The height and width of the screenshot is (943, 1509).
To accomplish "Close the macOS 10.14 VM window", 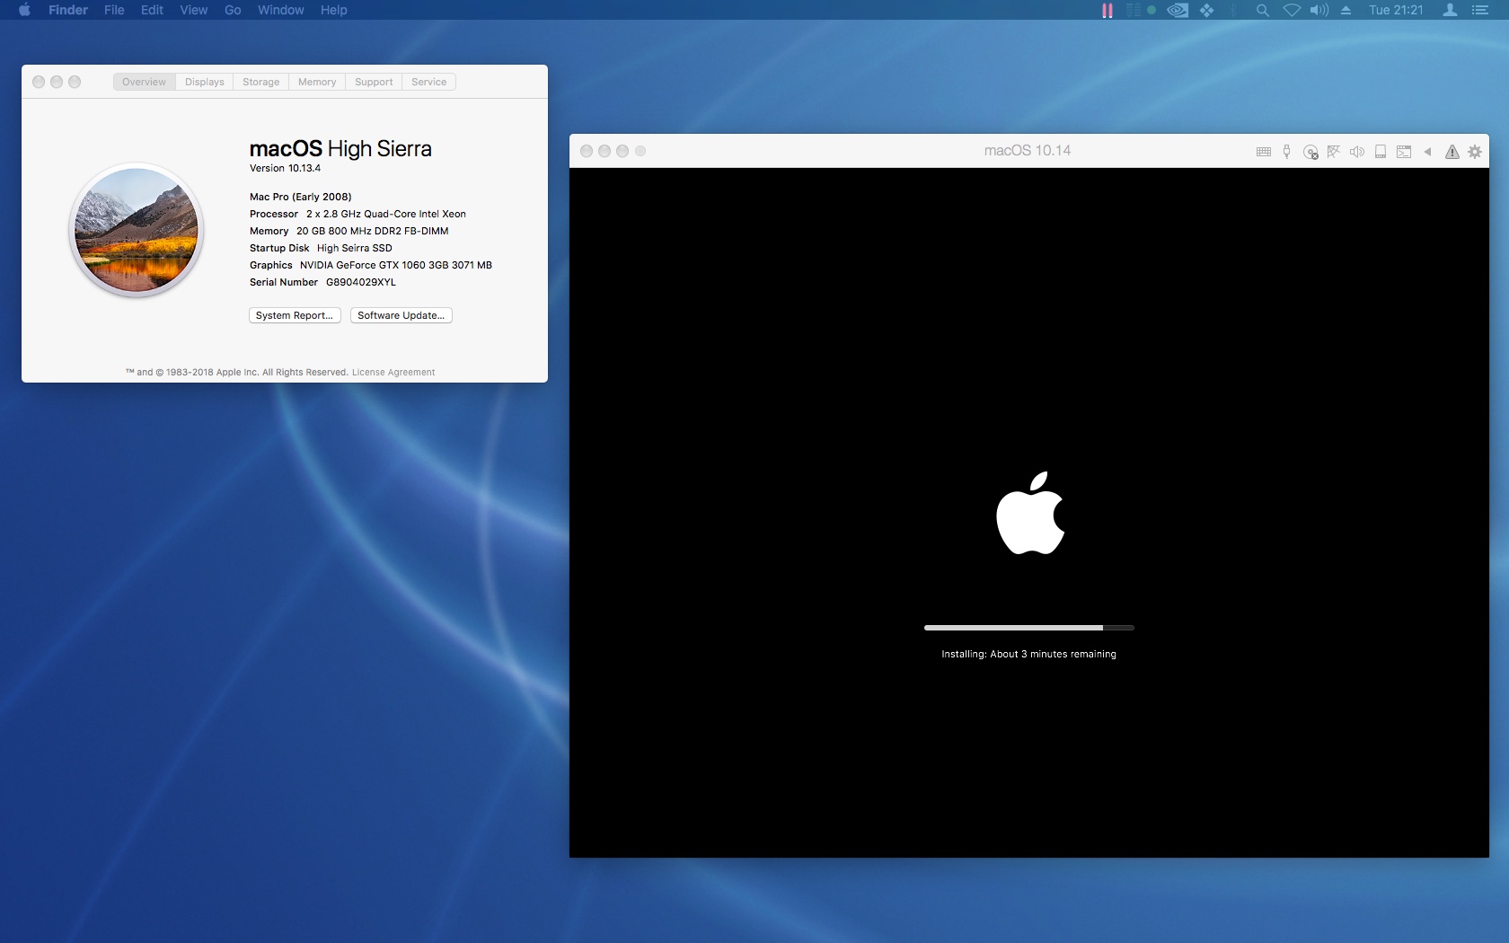I will click(587, 151).
